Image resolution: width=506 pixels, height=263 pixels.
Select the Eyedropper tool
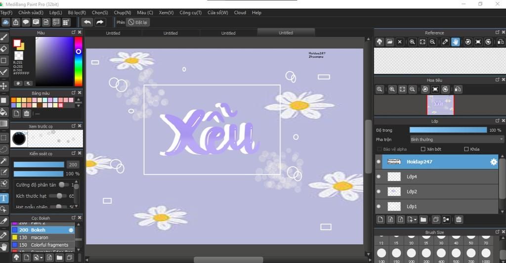pyautogui.click(x=4, y=235)
